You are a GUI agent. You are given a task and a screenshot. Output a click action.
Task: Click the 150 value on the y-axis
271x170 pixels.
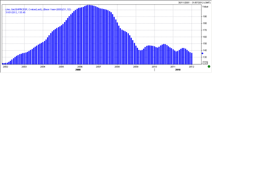pyautogui.click(x=205, y=43)
